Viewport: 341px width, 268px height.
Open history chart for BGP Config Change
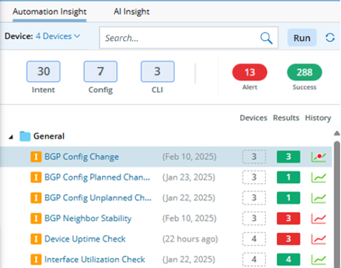coord(318,157)
